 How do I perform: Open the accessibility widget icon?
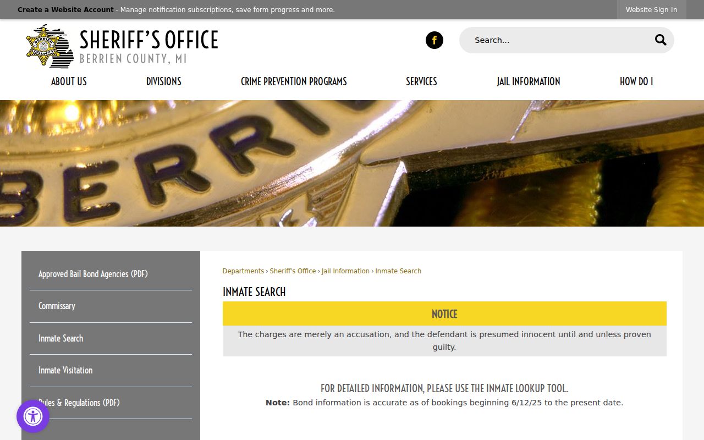coord(33,416)
